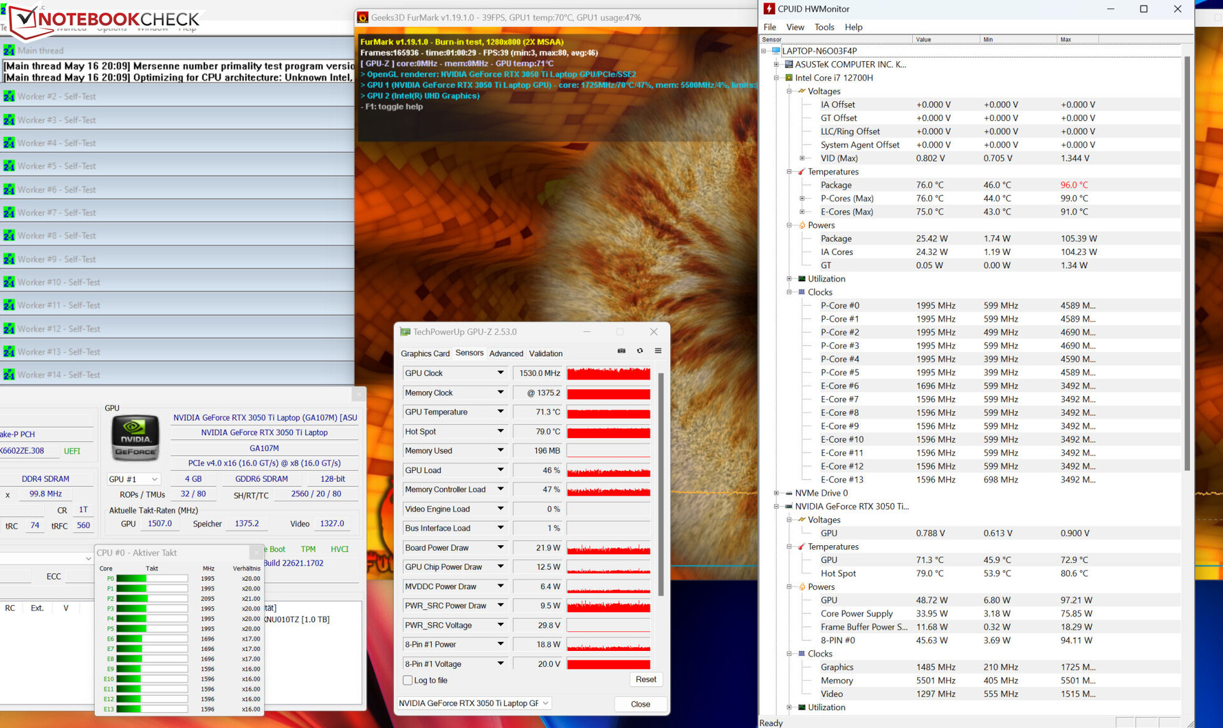The image size is (1223, 728).
Task: Switch to GPU-Z Validation tab
Action: [545, 353]
